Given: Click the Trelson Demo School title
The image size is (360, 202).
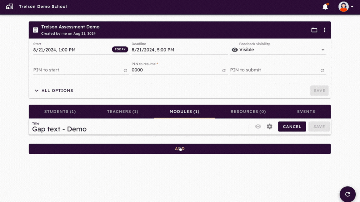Looking at the screenshot, I should tap(43, 7).
